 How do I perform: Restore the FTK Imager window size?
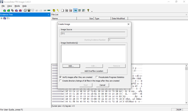point(176,2)
